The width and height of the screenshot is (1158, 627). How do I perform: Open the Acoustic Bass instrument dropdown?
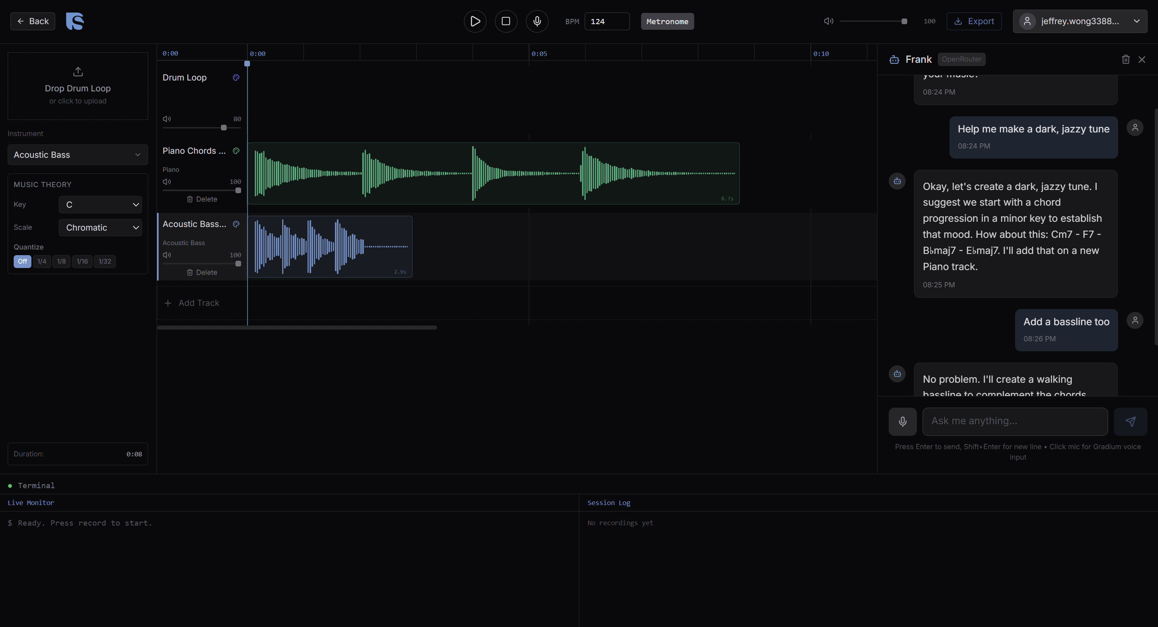78,155
